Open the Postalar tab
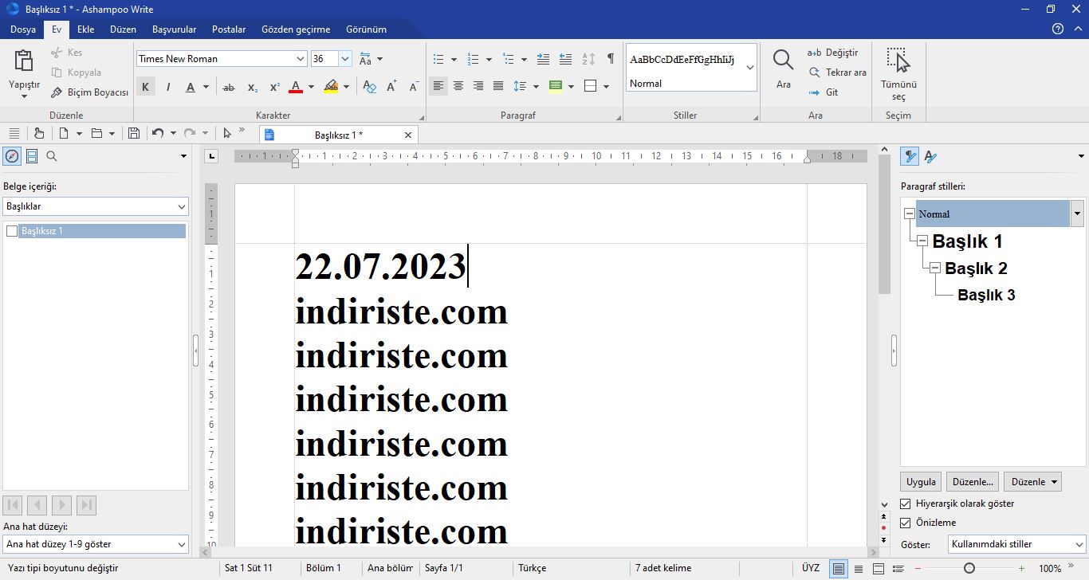1089x580 pixels. tap(229, 29)
